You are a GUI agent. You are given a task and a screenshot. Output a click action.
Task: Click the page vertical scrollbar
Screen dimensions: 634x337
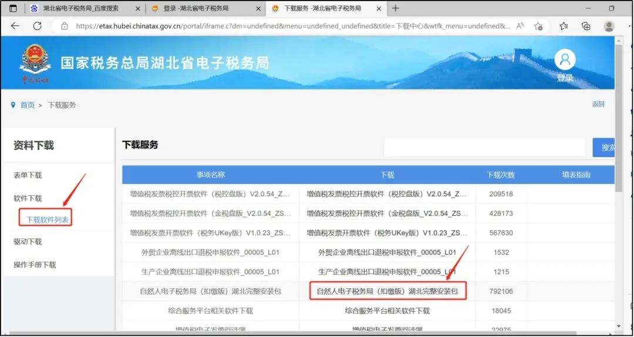619,118
